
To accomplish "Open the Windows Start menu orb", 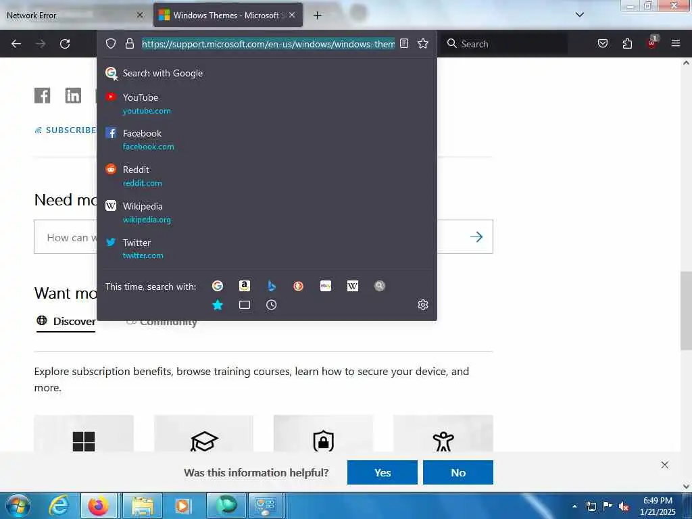I will pyautogui.click(x=18, y=505).
